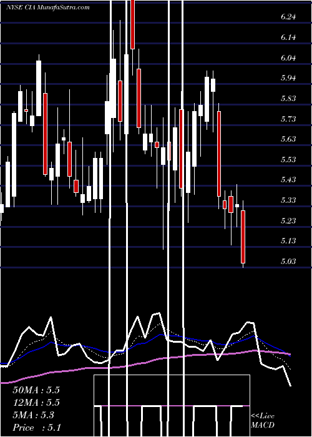Click the Price : 5.1 legend text
The height and width of the screenshot is (437, 312).
[x=36, y=428]
